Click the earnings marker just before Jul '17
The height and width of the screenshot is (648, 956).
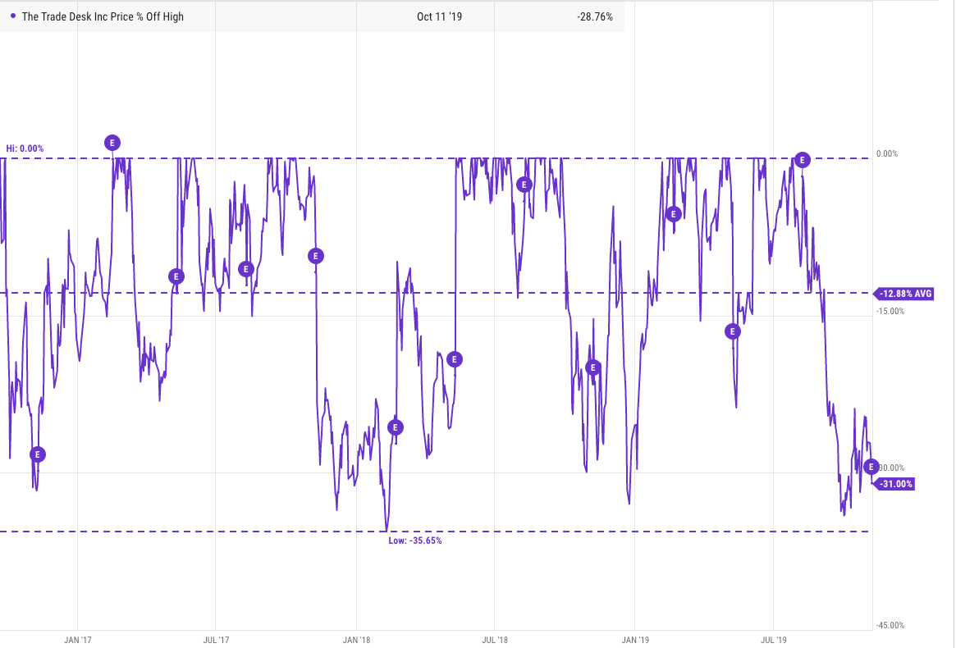pyautogui.click(x=176, y=276)
